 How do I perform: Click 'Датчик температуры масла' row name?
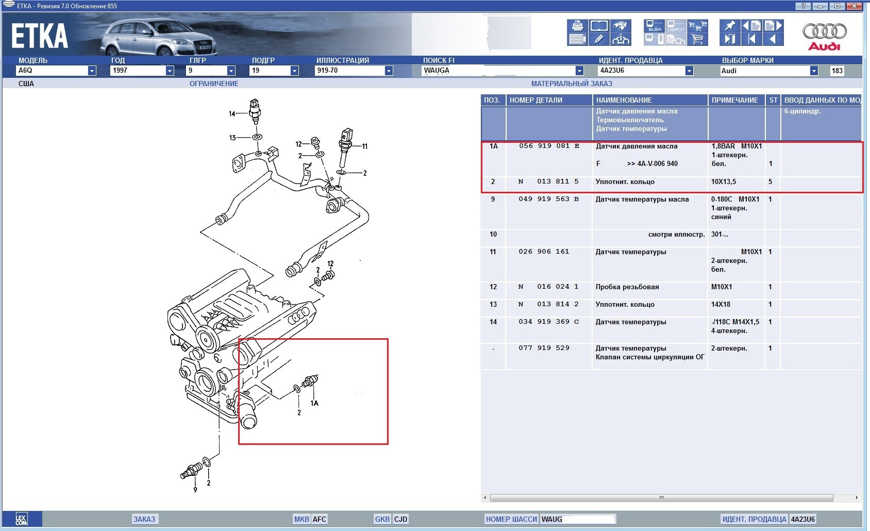click(x=642, y=199)
